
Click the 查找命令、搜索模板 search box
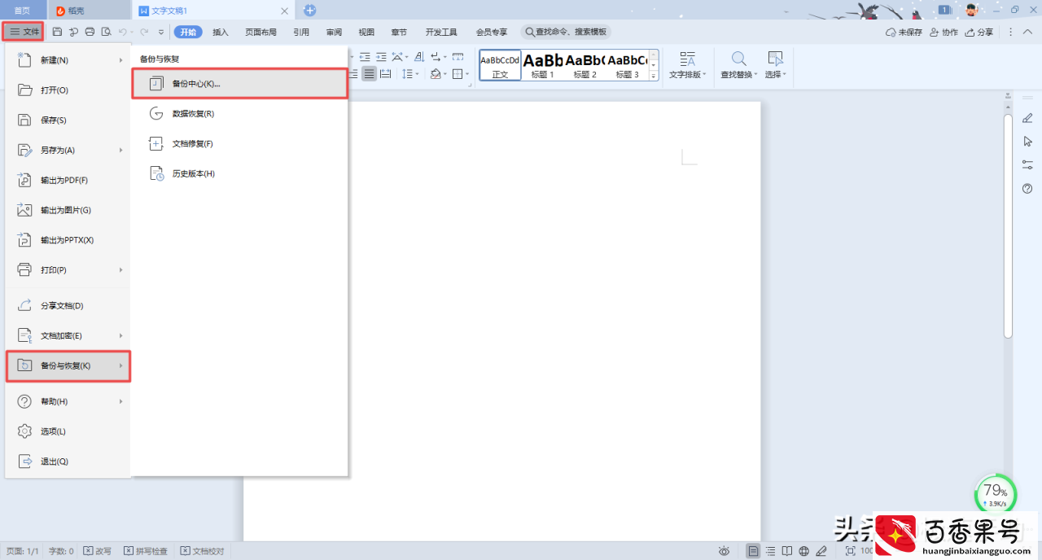[x=566, y=32]
